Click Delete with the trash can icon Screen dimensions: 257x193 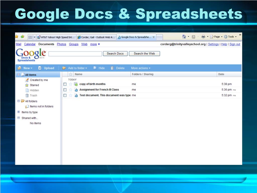tap(117, 68)
